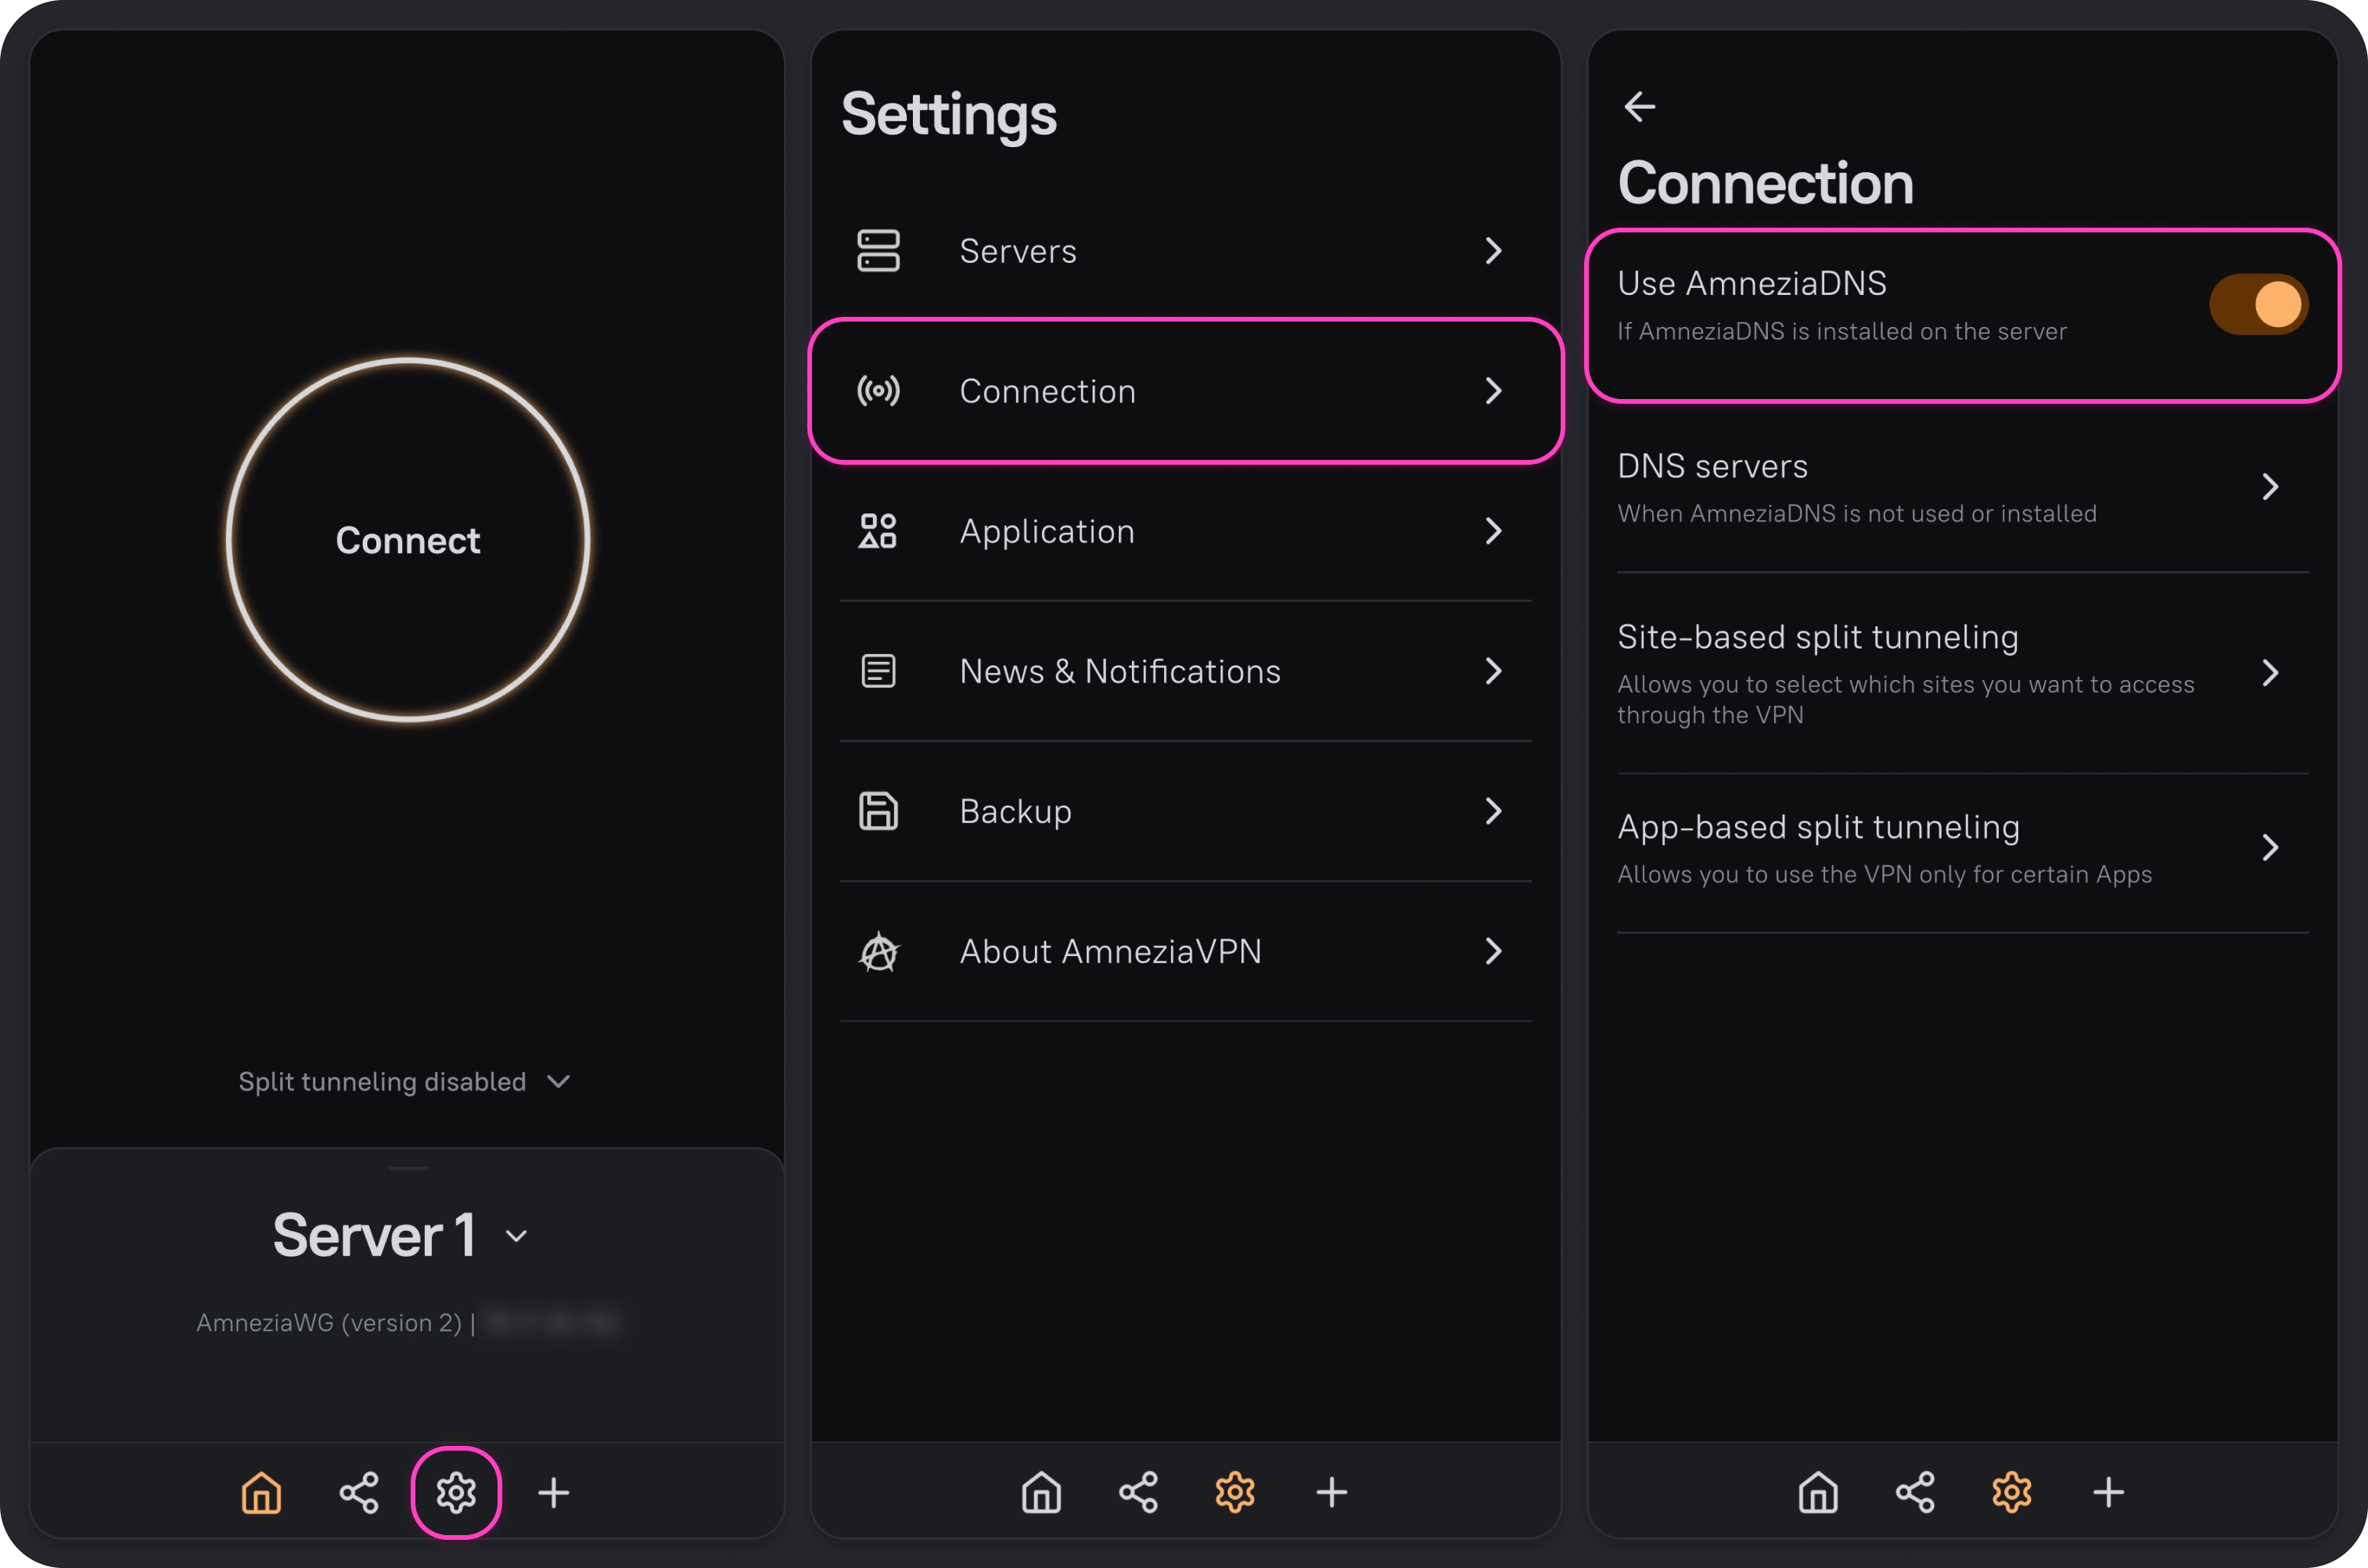Click the Home icon in the Settings screen's bottom bar
Screen dimensions: 2368x1568
[x=1041, y=1493]
